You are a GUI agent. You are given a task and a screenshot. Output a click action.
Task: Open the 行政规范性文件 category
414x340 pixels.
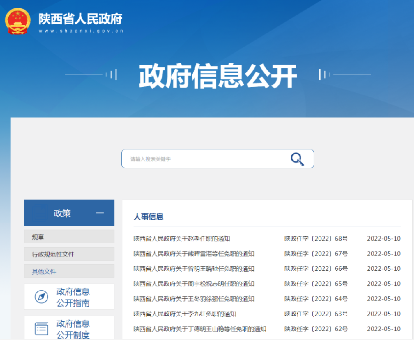pyautogui.click(x=53, y=254)
